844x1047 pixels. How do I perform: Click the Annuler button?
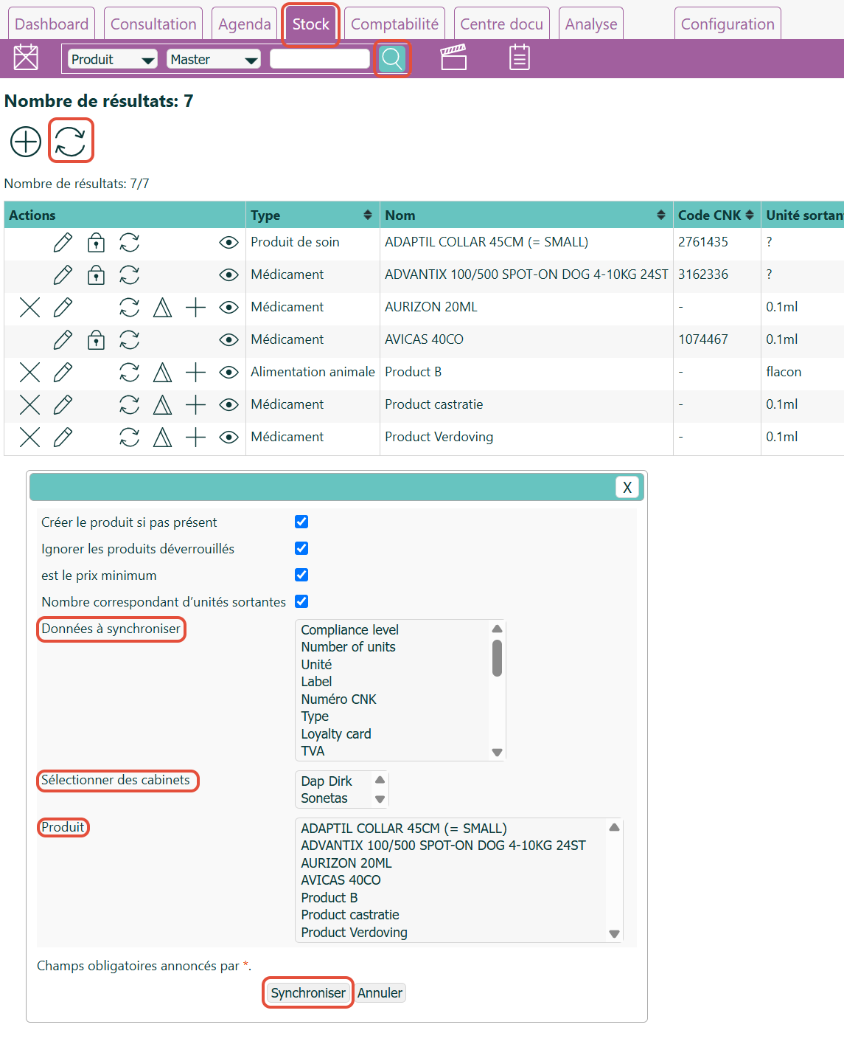pyautogui.click(x=380, y=993)
